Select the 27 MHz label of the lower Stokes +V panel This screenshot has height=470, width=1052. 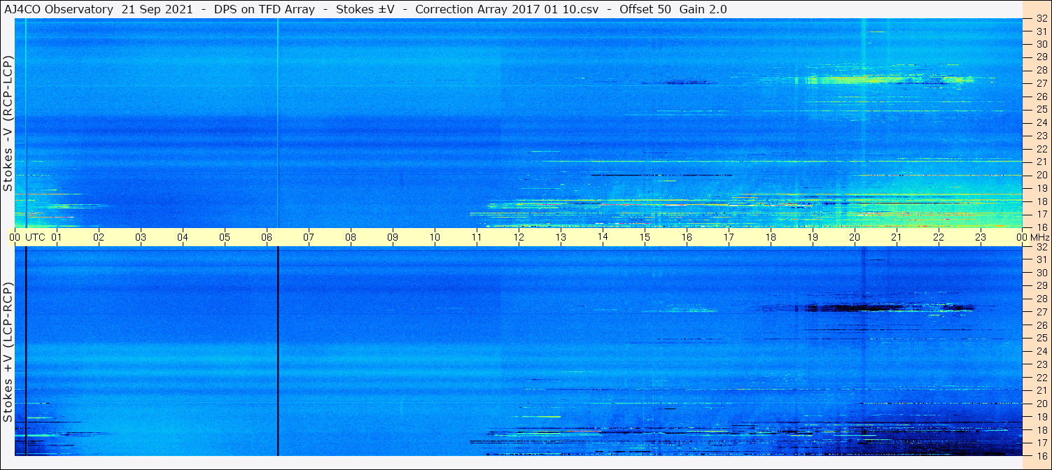(x=1042, y=312)
